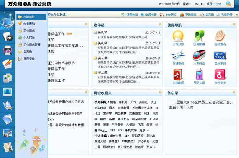Open 日程安排 from the flyout menu

[29, 58]
